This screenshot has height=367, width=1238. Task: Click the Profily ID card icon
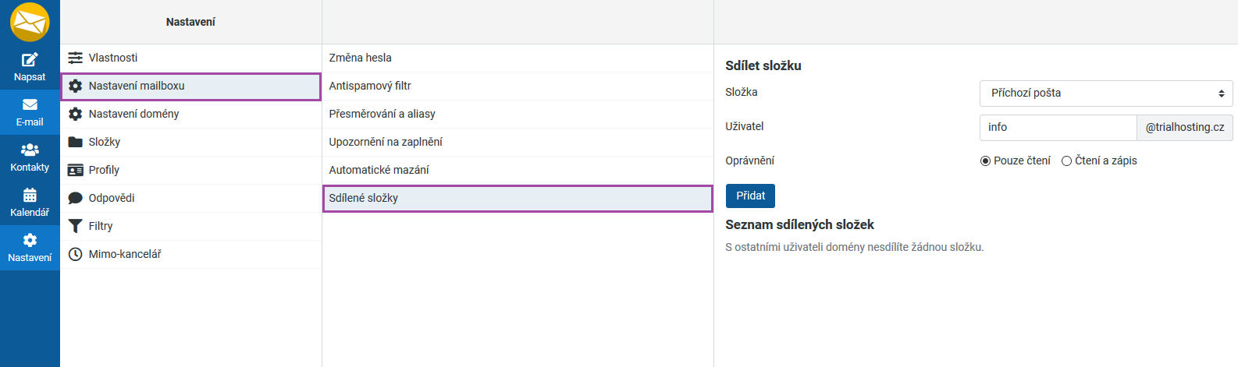click(x=75, y=170)
